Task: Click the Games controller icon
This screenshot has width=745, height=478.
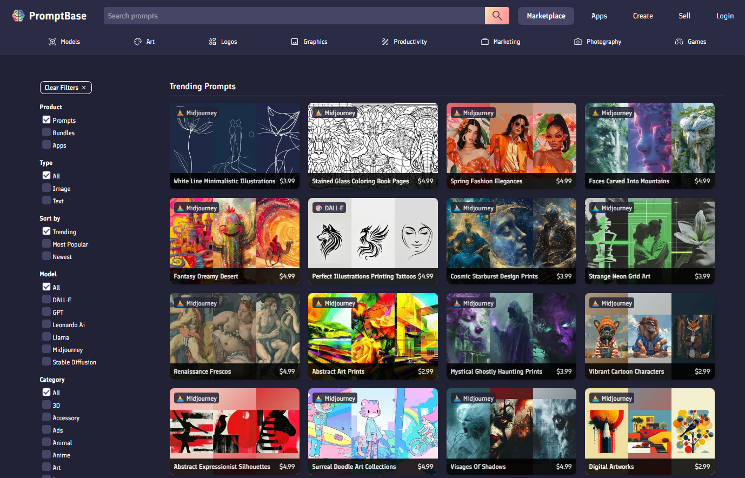Action: [679, 42]
